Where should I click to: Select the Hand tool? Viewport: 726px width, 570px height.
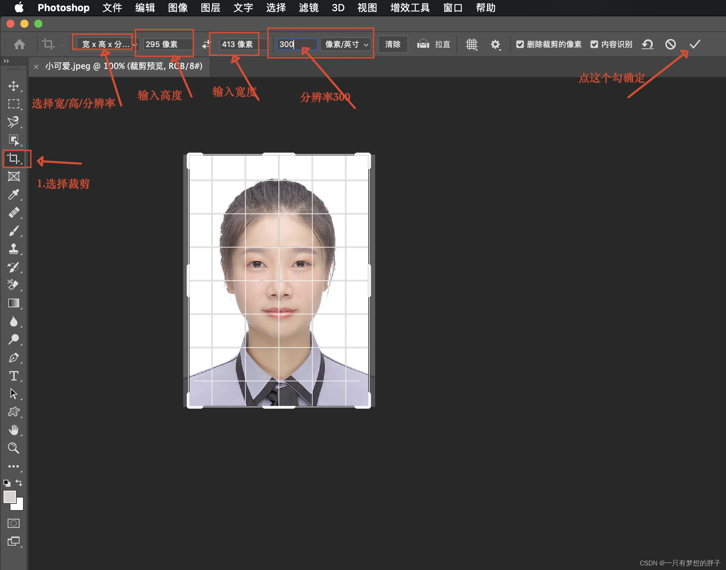(x=14, y=430)
